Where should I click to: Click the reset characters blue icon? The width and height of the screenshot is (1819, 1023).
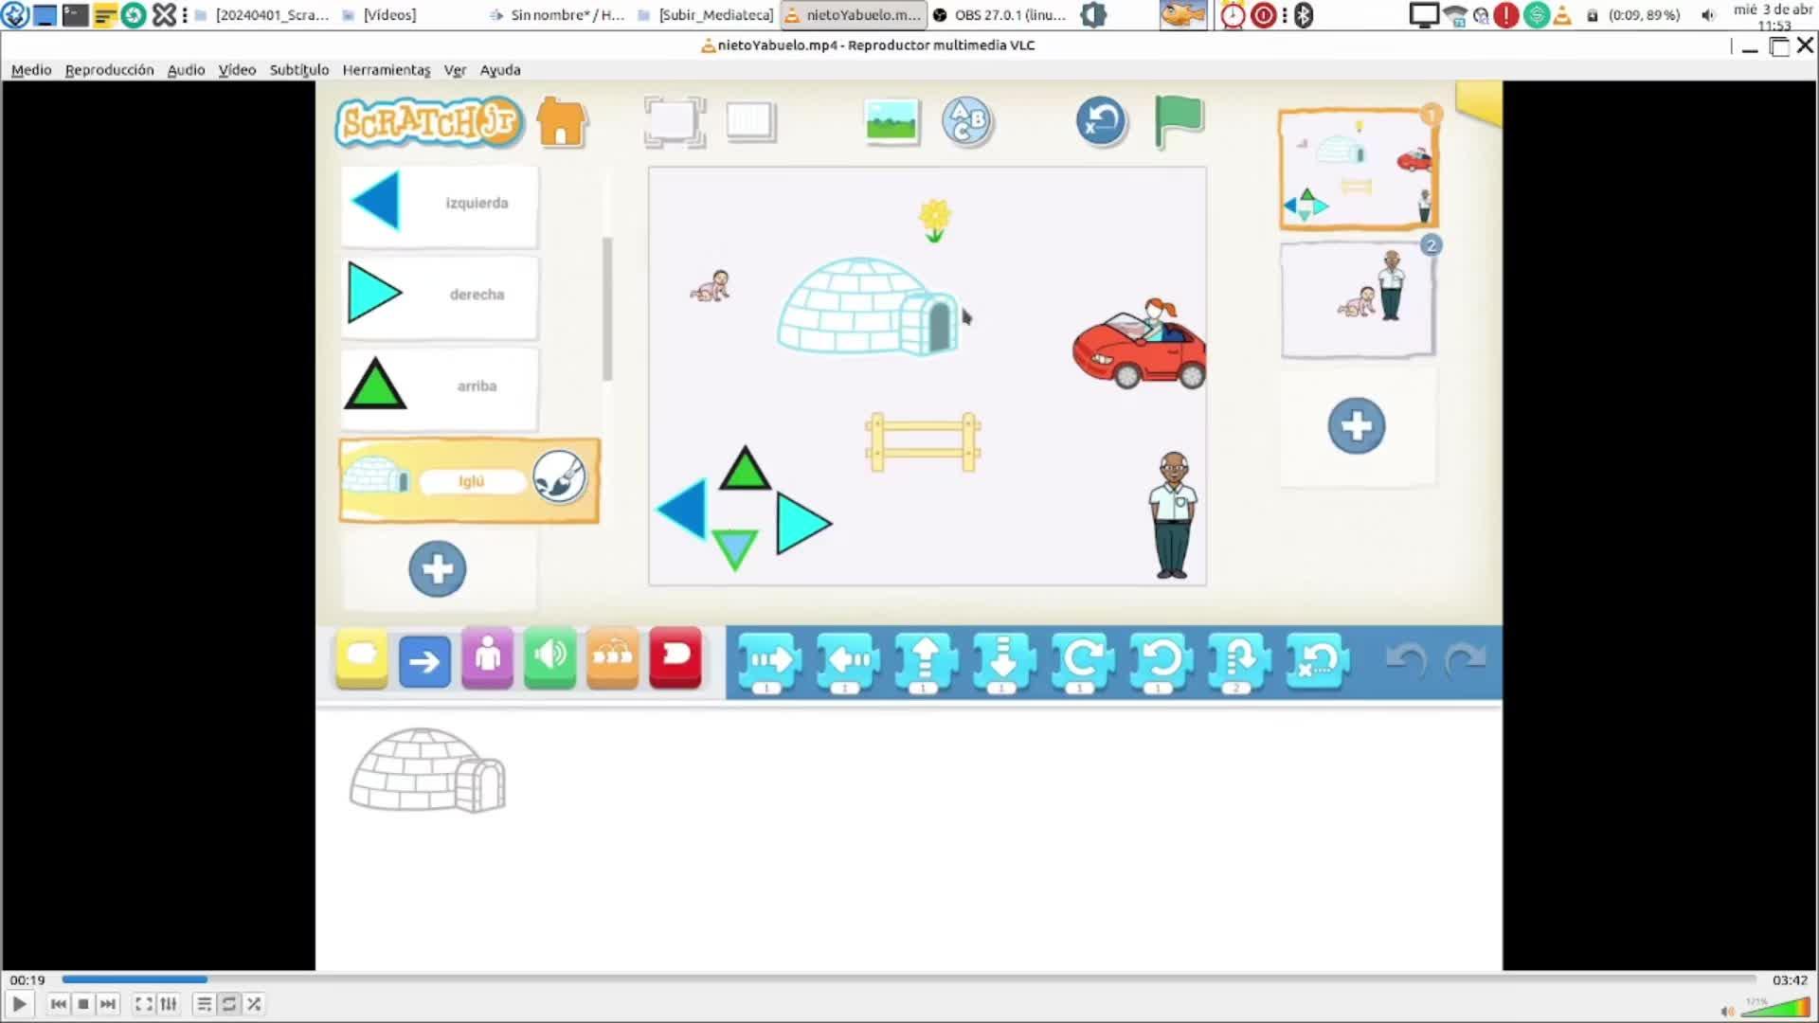pos(1101,121)
